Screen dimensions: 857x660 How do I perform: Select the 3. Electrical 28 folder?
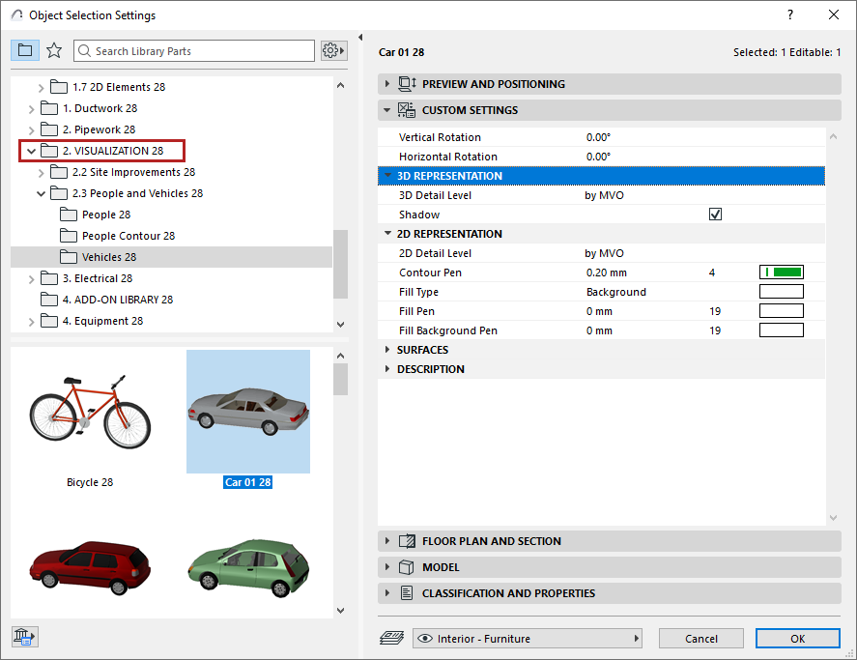(x=97, y=278)
